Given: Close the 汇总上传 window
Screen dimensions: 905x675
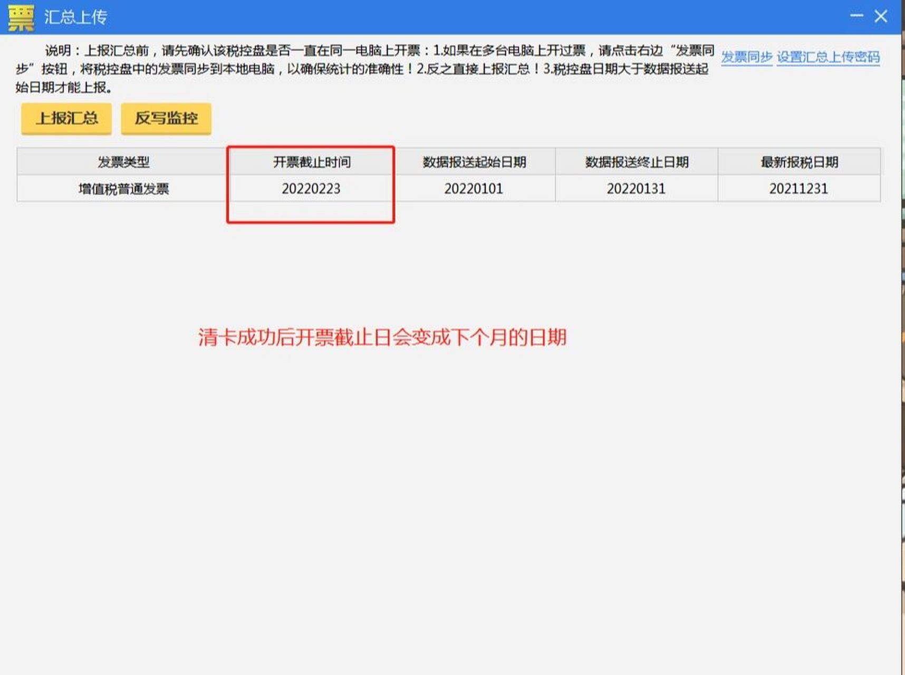Looking at the screenshot, I should click(881, 16).
